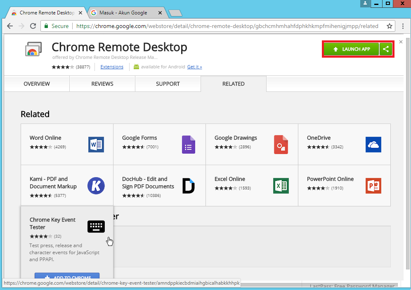This screenshot has height=290, width=411.
Task: Go back using browser back arrow
Action: [10, 26]
